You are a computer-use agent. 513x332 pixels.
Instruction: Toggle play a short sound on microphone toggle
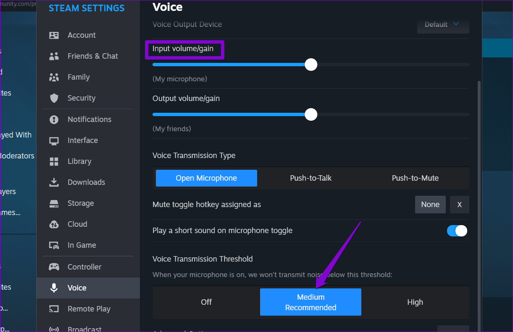[457, 231]
